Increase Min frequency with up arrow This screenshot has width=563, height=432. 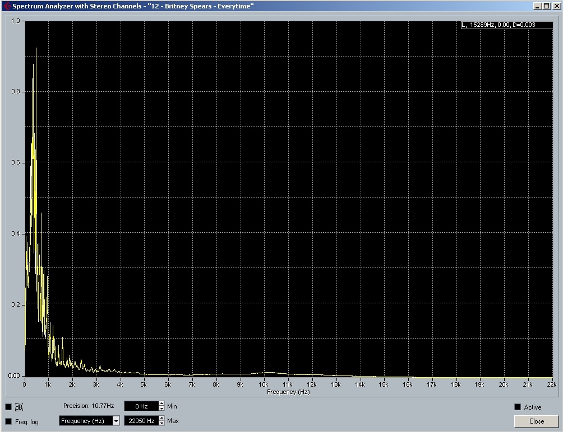[161, 403]
